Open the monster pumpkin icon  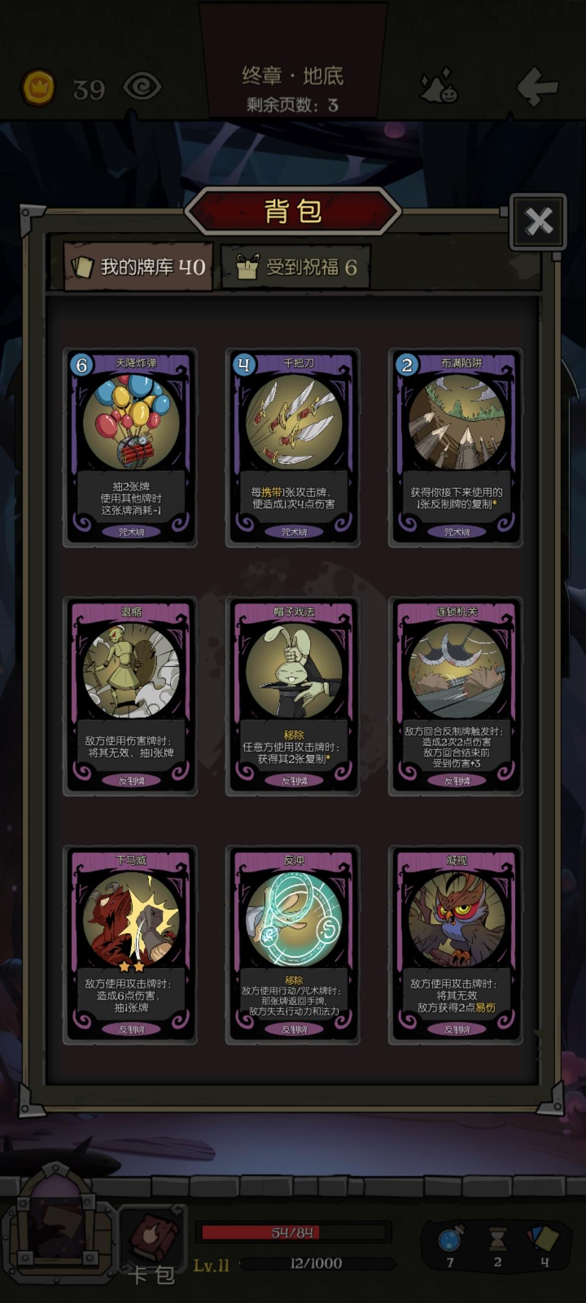click(439, 86)
